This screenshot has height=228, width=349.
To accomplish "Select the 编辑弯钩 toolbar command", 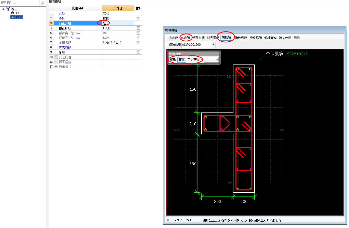I will coord(270,38).
